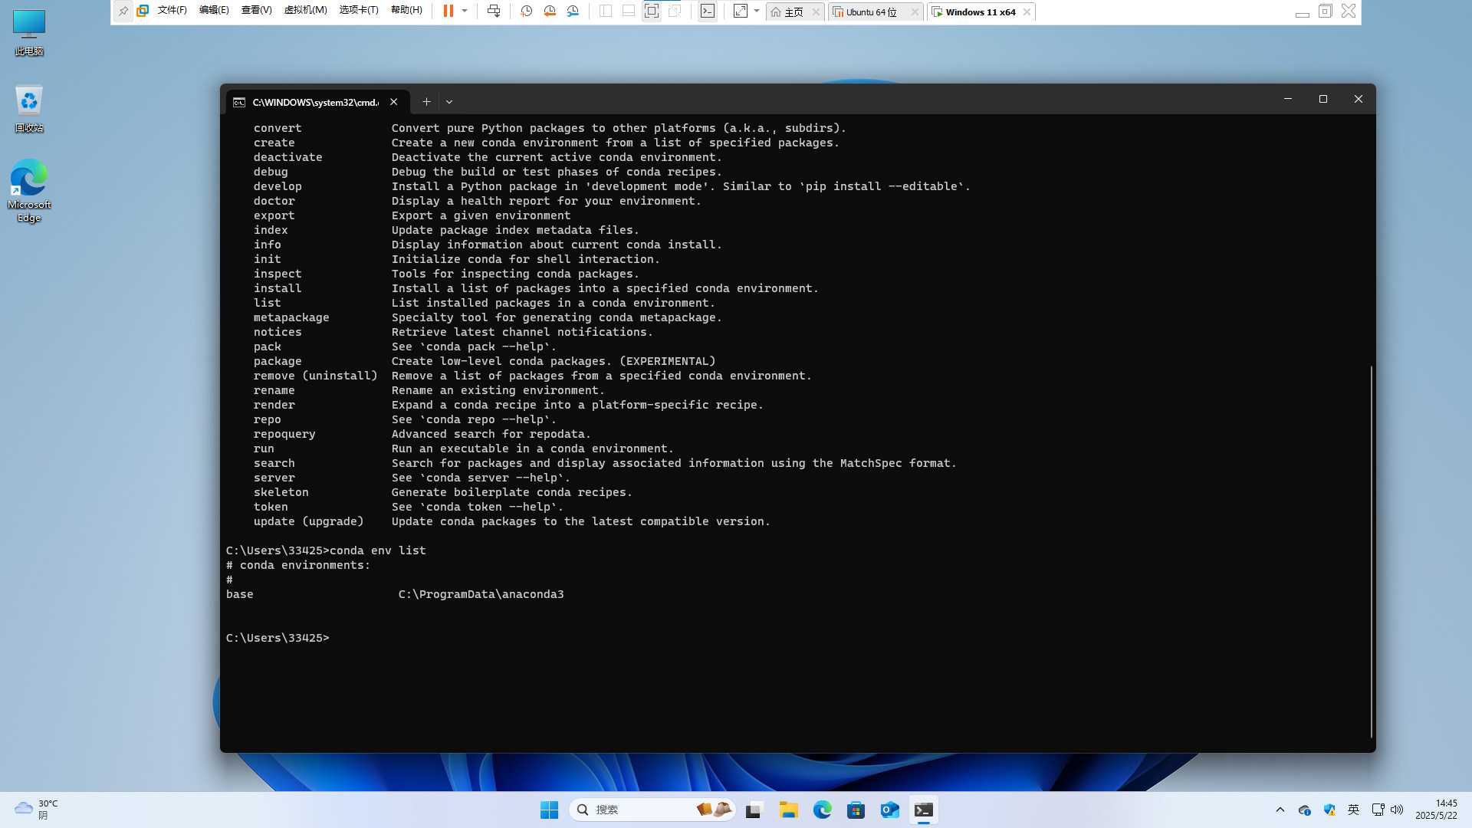Image resolution: width=1472 pixels, height=828 pixels.
Task: Toggle the thumbnail bar layout icon
Action: click(x=629, y=11)
